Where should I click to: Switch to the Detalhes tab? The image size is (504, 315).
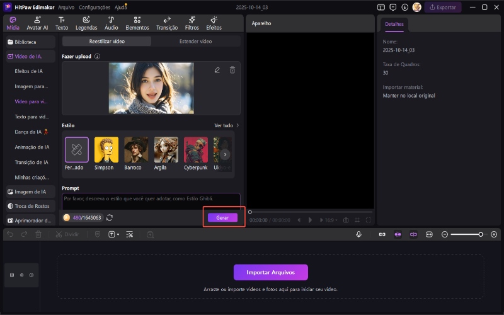(394, 24)
